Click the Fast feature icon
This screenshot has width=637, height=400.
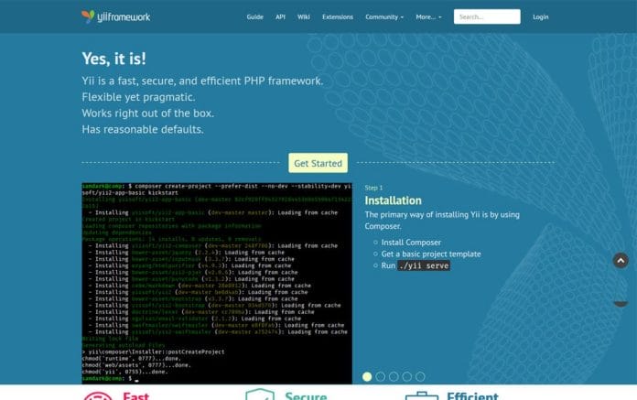coord(97,395)
